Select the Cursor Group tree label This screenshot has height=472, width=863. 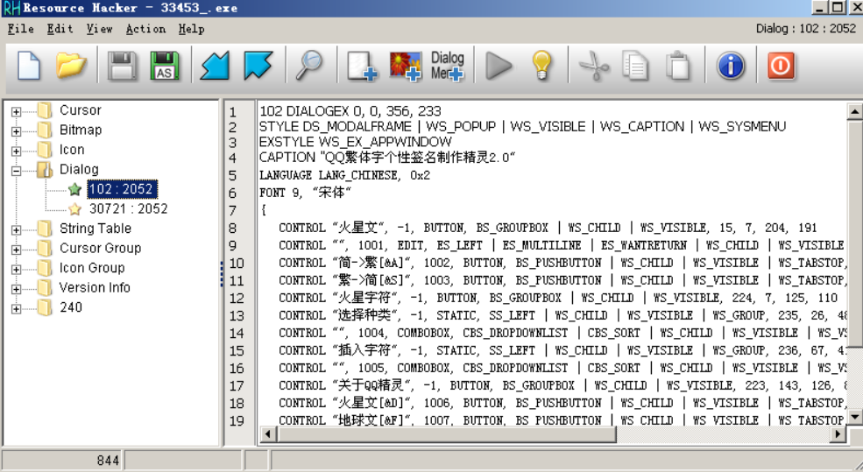click(x=100, y=248)
